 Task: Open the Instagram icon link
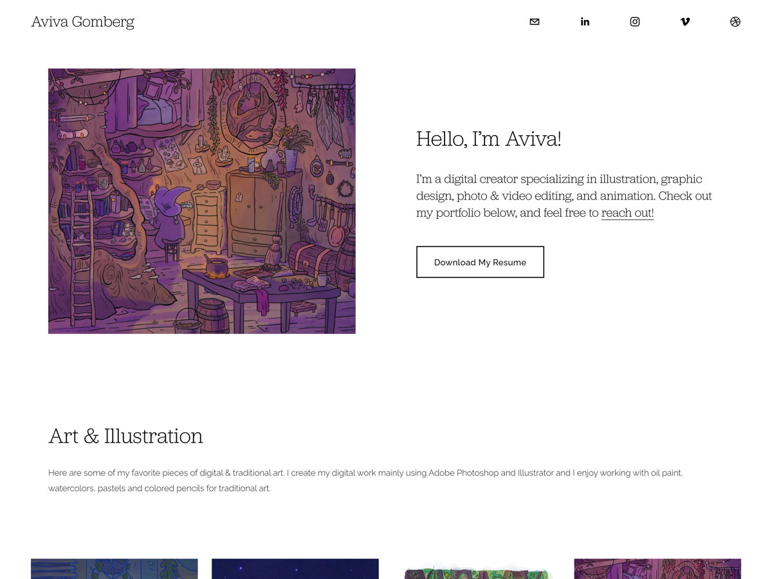635,22
